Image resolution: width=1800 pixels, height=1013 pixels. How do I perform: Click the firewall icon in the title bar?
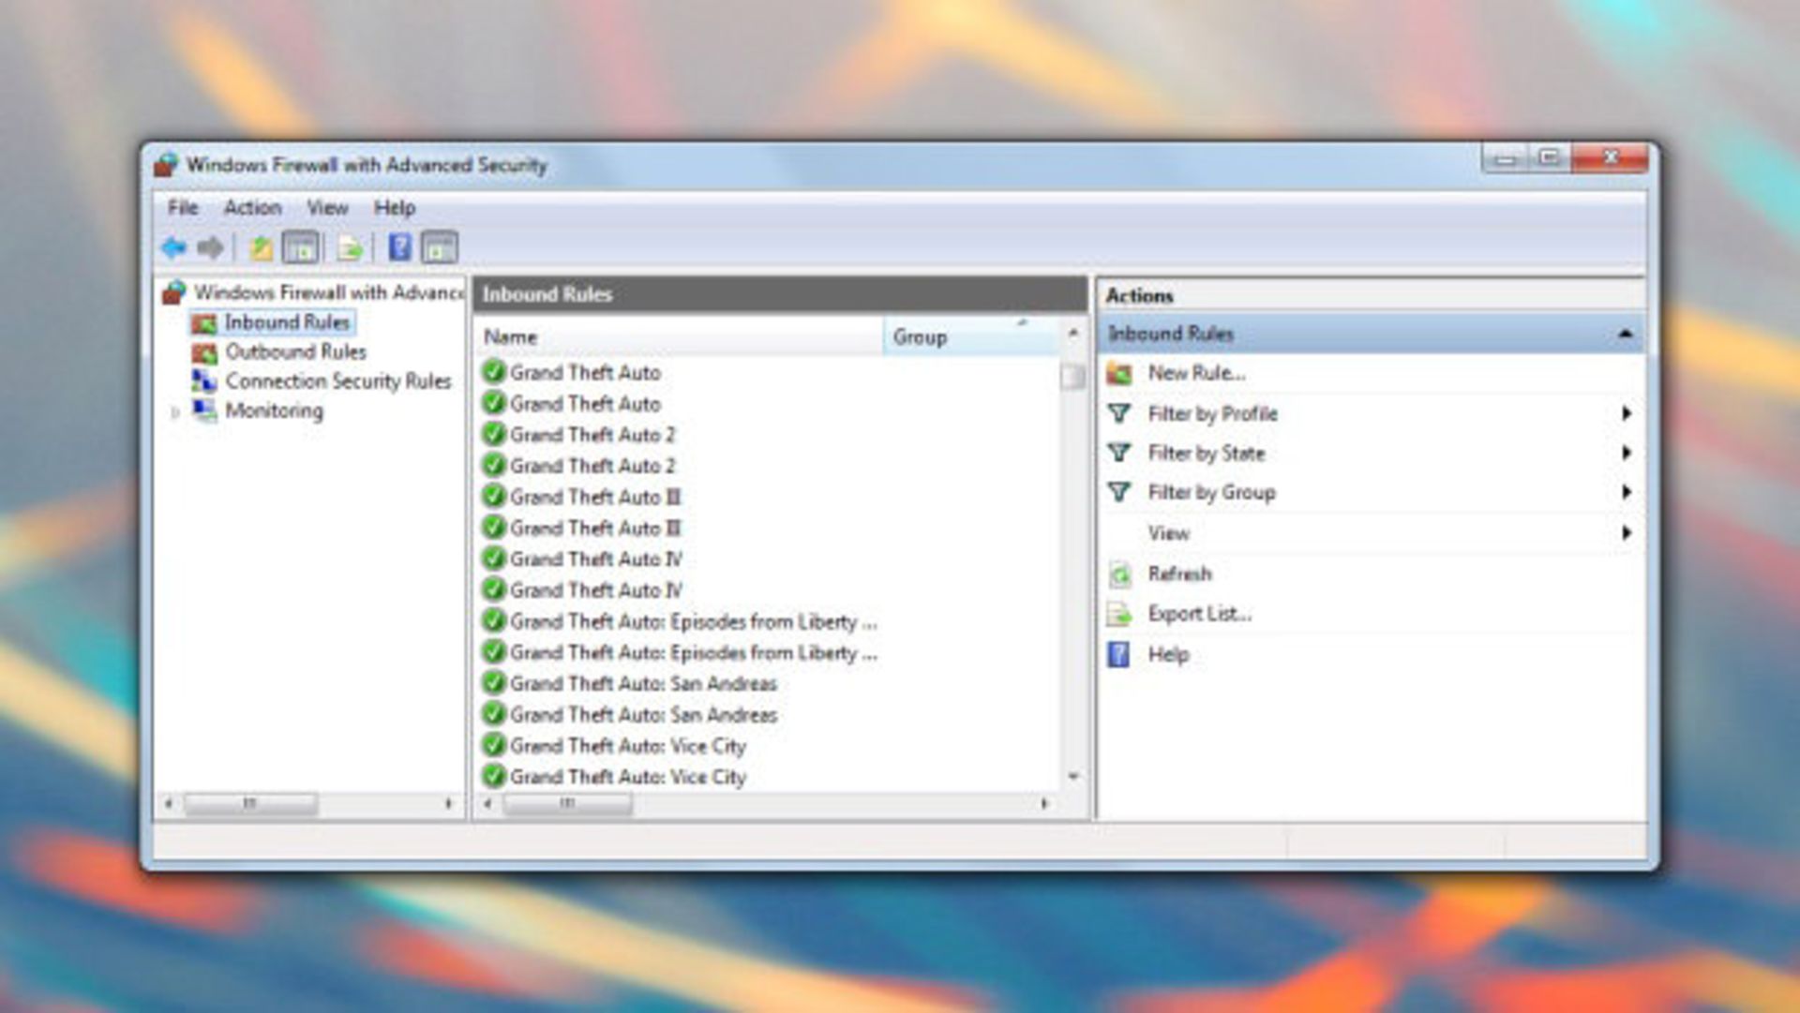(x=167, y=165)
